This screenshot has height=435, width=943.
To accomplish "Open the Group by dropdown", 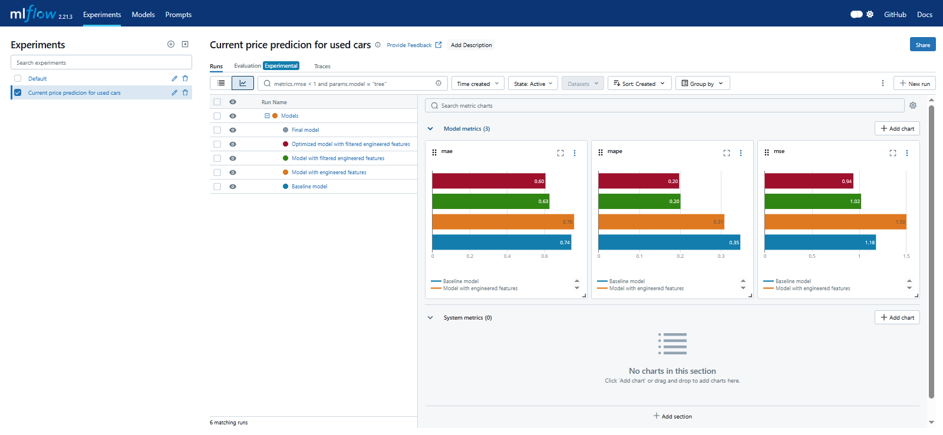I will [702, 84].
